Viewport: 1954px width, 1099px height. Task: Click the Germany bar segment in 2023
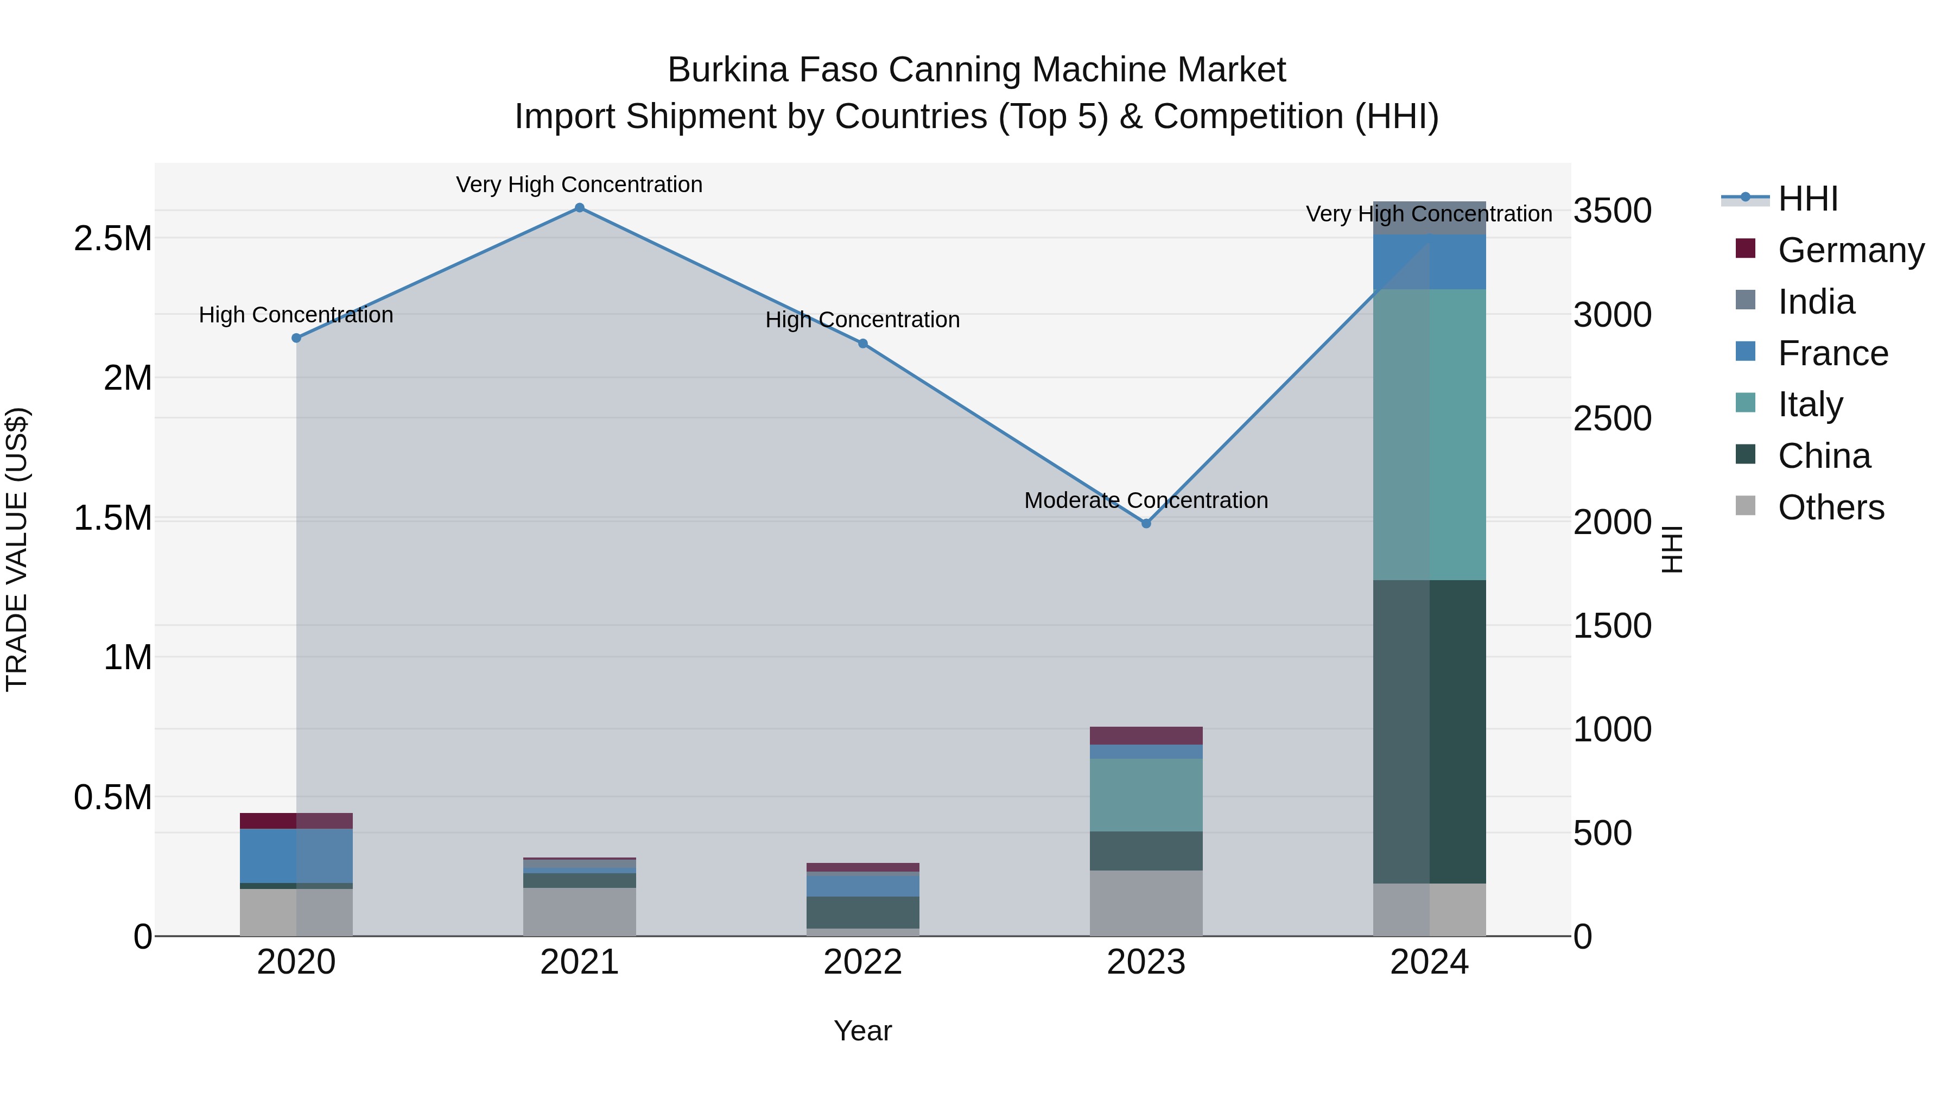pyautogui.click(x=1146, y=736)
